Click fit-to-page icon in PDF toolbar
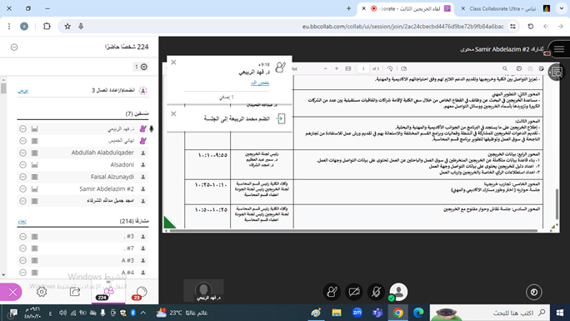This screenshot has height=321, width=570. coord(348,68)
